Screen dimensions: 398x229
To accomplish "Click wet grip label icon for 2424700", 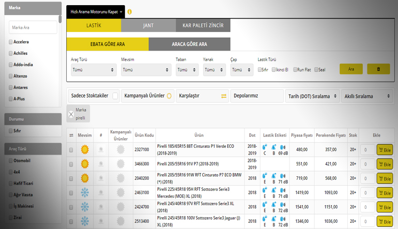I will click(273, 204).
